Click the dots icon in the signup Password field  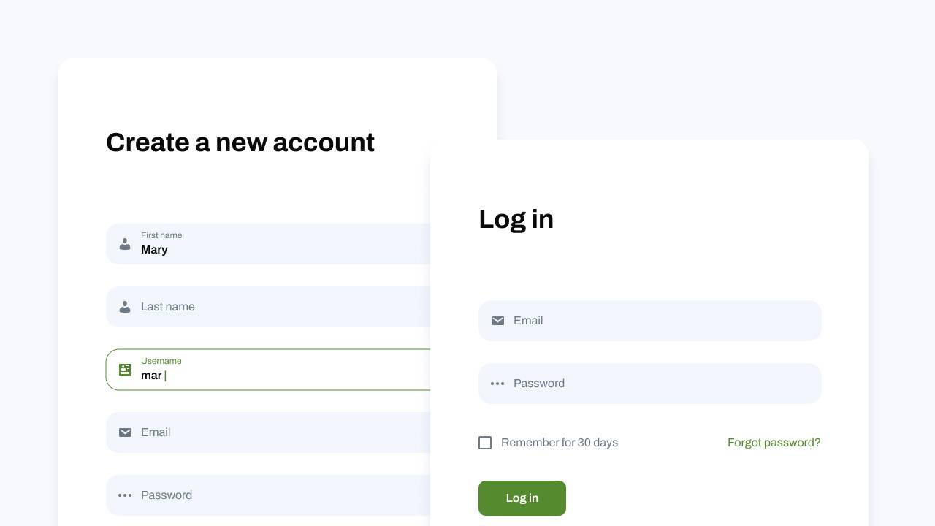[125, 495]
